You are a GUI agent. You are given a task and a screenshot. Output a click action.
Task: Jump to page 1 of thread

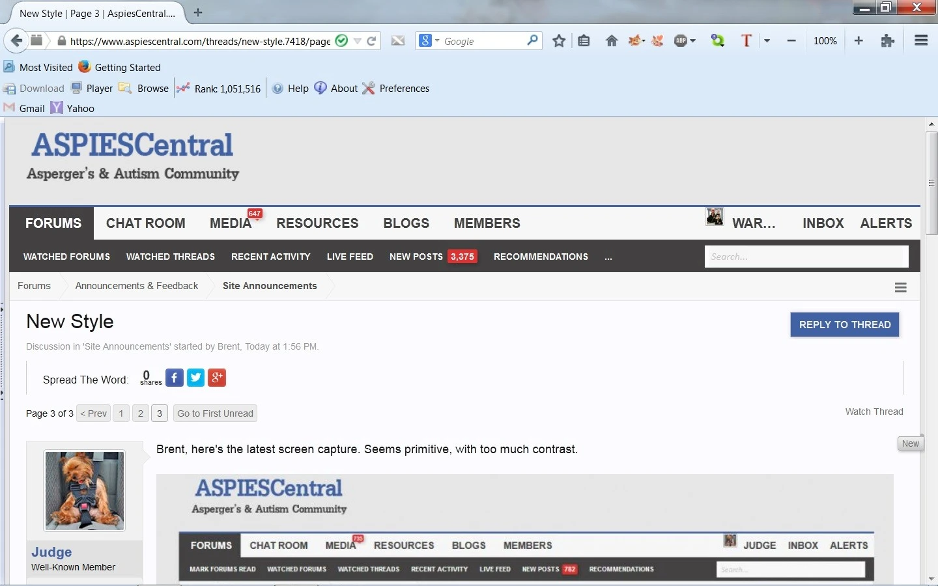pos(121,413)
